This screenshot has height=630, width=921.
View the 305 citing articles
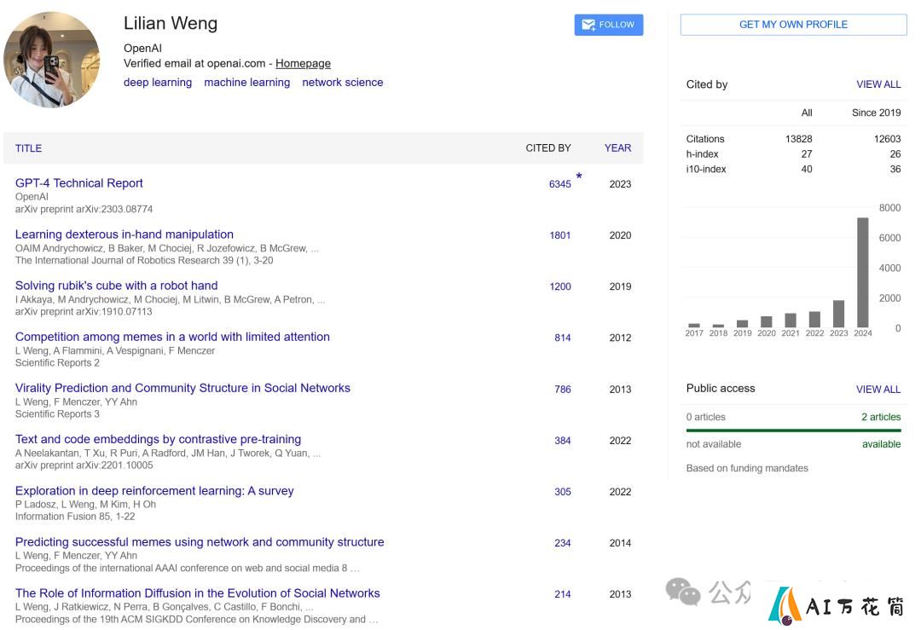tap(563, 491)
